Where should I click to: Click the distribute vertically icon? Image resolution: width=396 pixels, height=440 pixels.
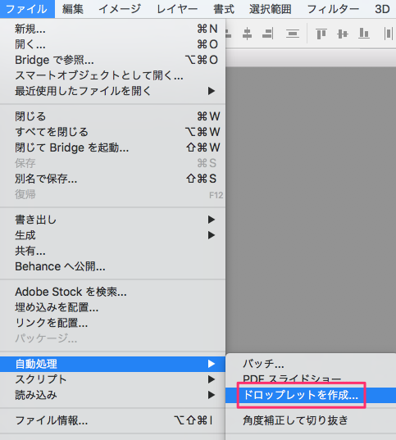(293, 34)
